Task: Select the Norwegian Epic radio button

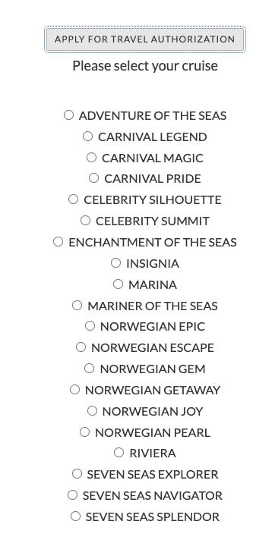Action: [90, 326]
